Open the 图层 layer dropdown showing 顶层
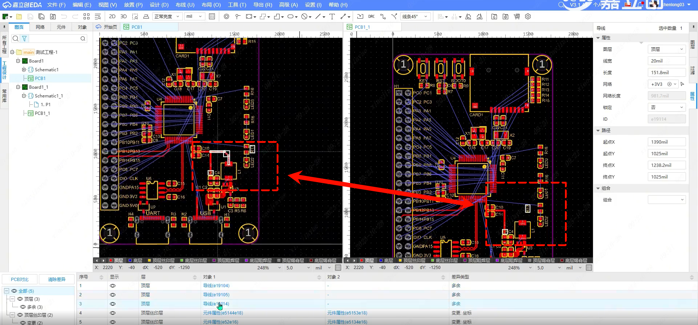698x325 pixels. [667, 49]
